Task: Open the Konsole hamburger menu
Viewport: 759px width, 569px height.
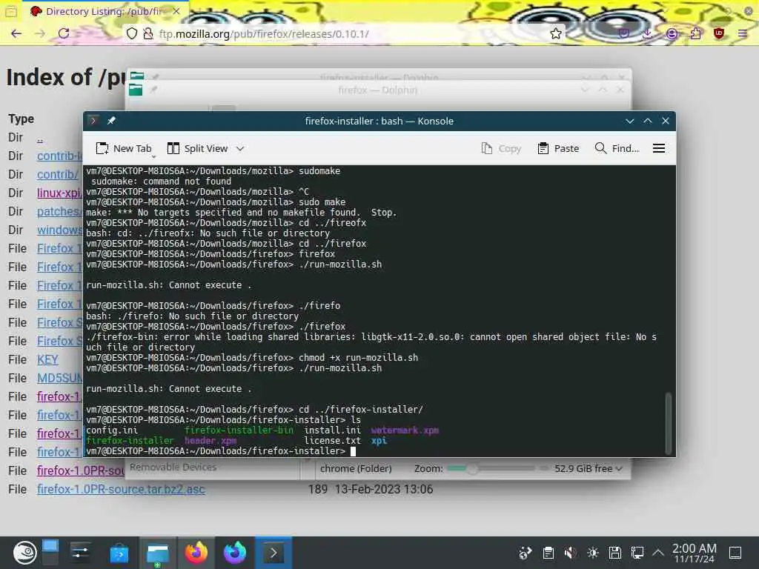Action: coord(659,148)
